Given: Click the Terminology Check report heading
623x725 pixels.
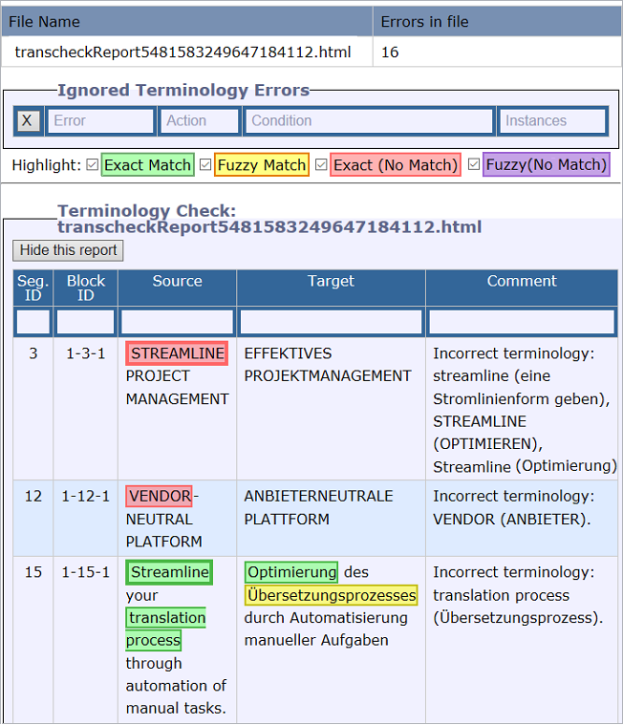Looking at the screenshot, I should pyautogui.click(x=269, y=219).
